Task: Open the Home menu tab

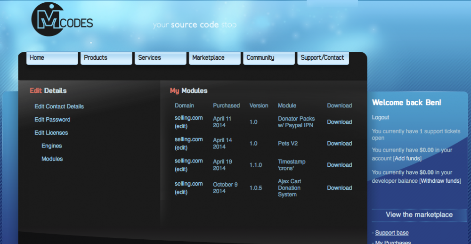Action: click(x=52, y=58)
